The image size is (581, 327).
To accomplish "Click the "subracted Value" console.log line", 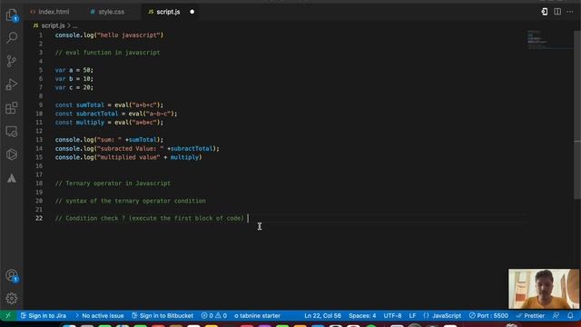I will pyautogui.click(x=137, y=148).
